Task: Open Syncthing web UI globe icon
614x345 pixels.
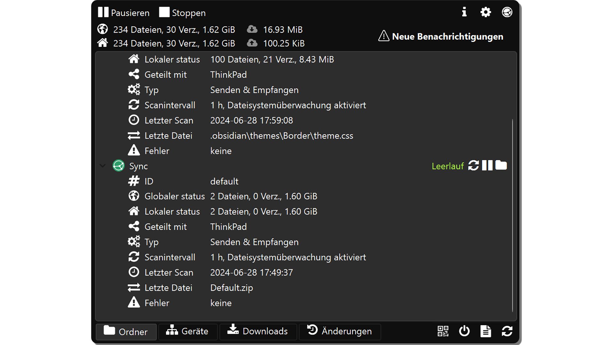Action: click(507, 12)
